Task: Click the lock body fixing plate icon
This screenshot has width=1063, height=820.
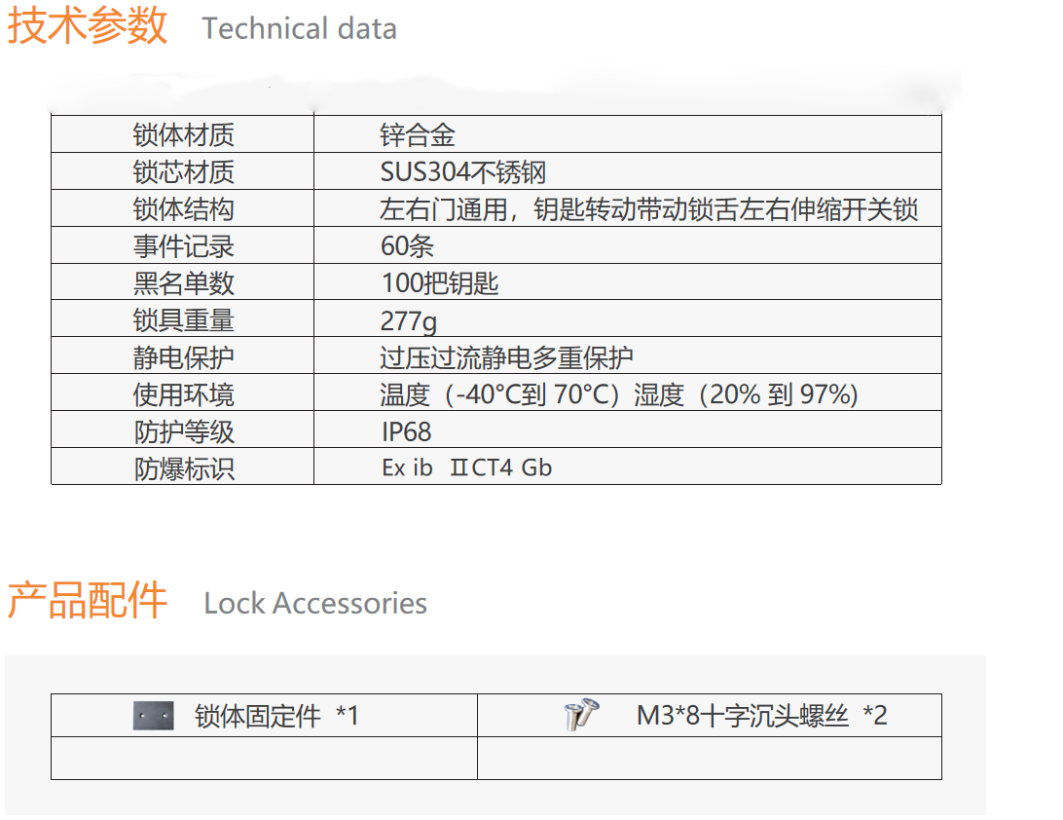Action: coord(153,716)
